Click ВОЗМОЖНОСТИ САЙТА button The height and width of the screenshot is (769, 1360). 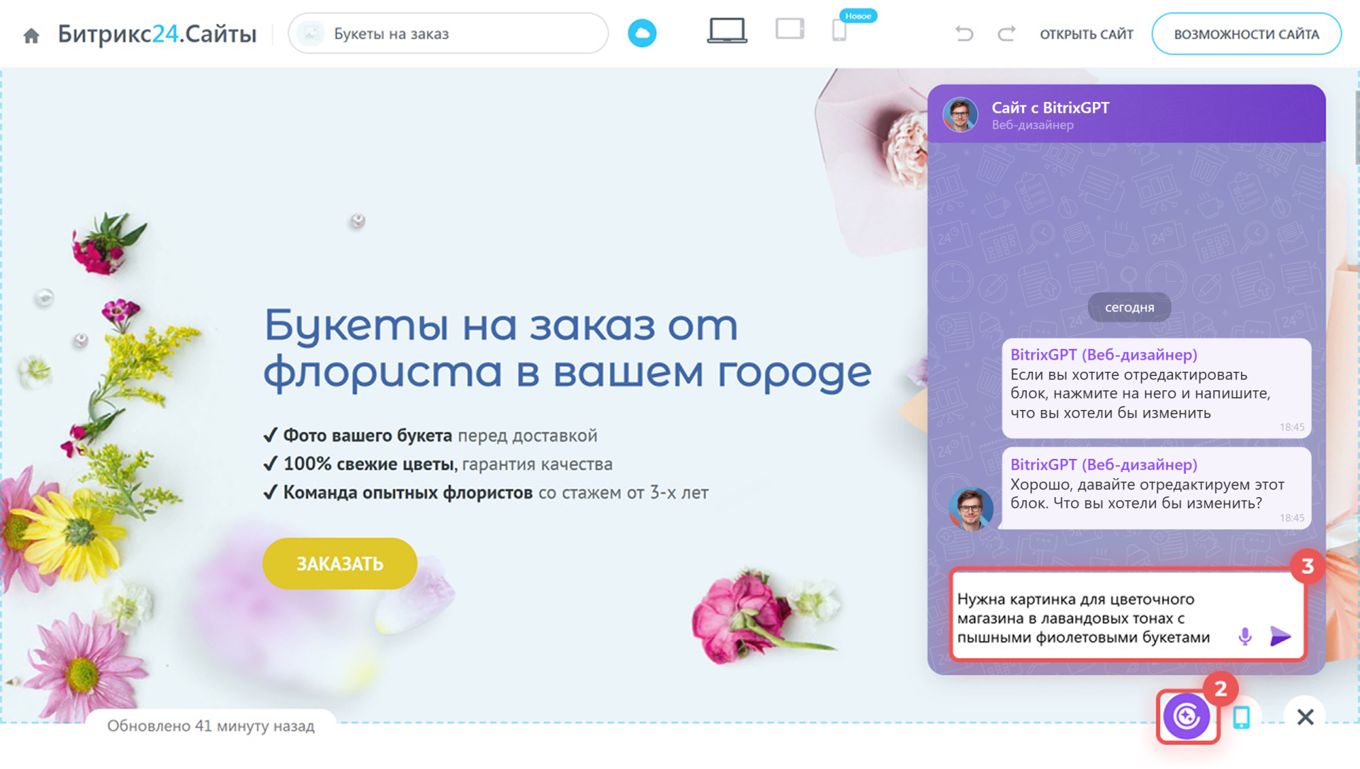click(x=1246, y=34)
